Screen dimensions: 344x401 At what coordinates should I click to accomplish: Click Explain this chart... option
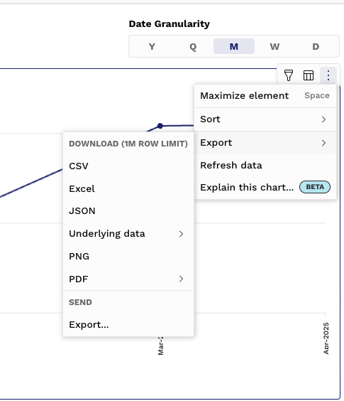point(265,188)
